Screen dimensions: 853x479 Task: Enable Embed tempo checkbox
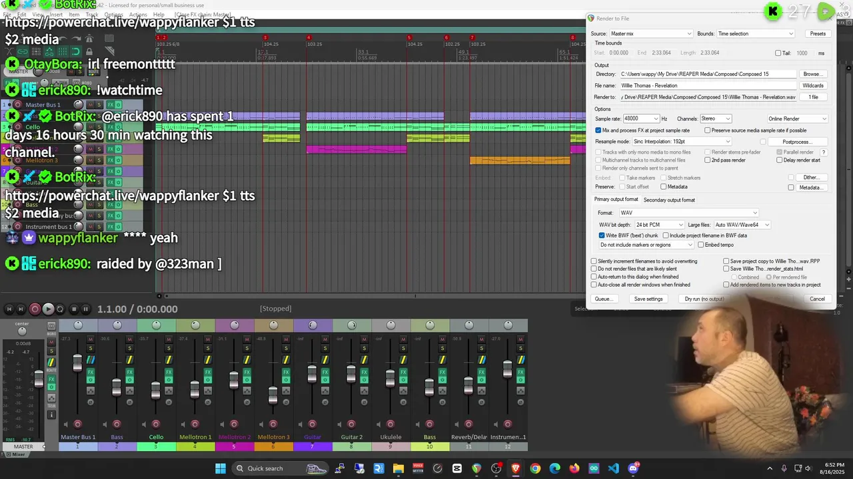click(x=701, y=245)
